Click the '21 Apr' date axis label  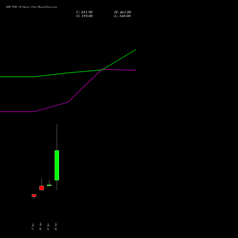[x=48, y=227]
